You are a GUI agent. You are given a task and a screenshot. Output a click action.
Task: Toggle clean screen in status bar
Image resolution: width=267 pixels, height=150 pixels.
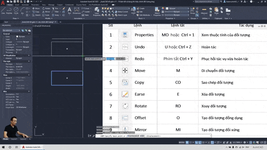262,143
